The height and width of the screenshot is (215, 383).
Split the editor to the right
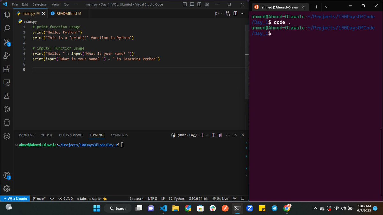coord(235,13)
